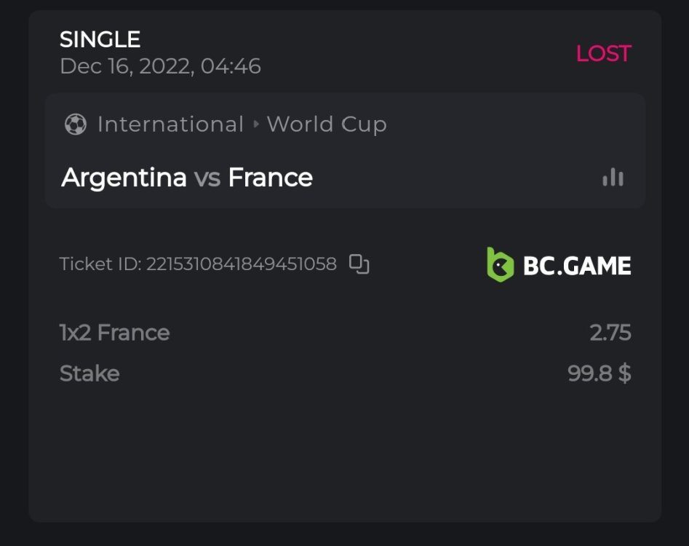Click the SINGLE bet type heading
The height and width of the screenshot is (546, 689).
pyautogui.click(x=100, y=39)
